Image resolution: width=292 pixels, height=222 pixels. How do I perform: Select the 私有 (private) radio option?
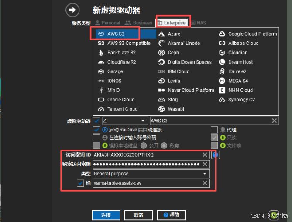click(164, 145)
